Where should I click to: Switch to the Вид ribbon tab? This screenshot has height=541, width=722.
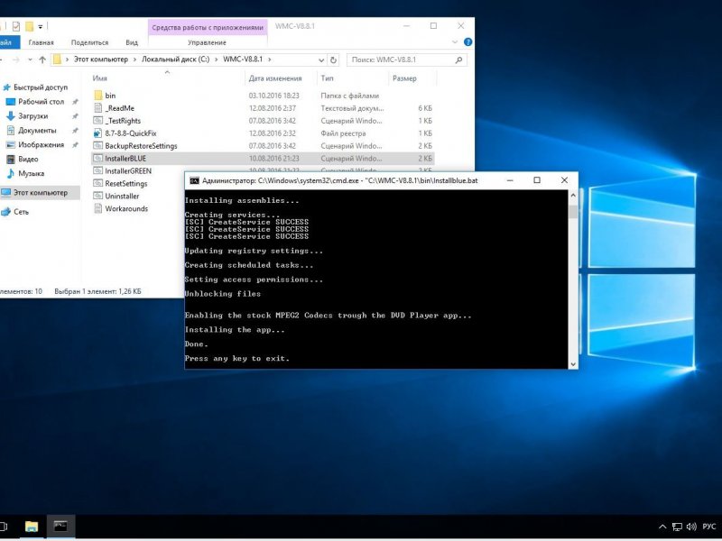coord(132,42)
